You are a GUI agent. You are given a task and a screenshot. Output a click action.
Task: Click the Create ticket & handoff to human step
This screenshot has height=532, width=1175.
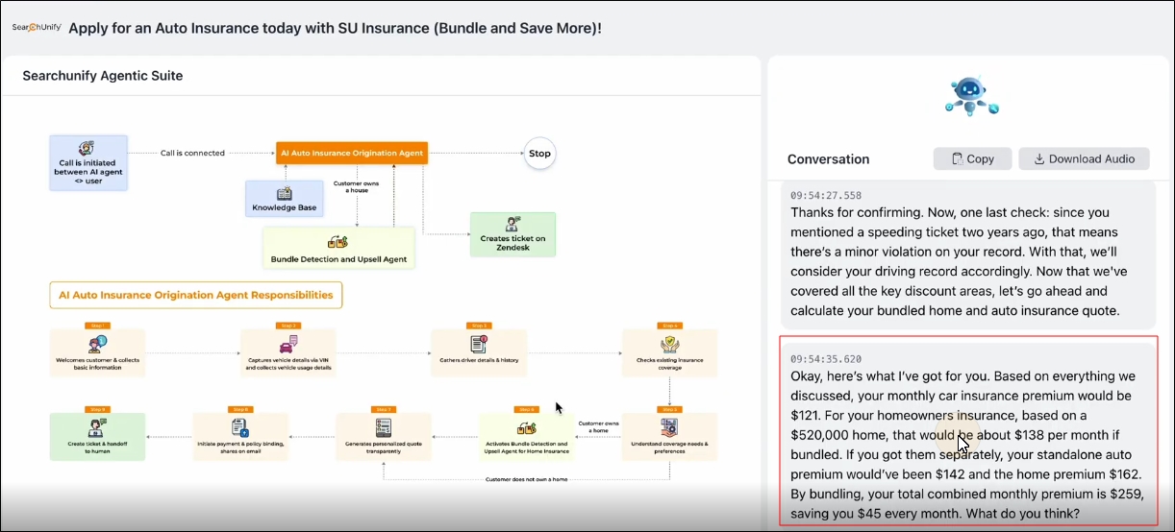click(97, 437)
